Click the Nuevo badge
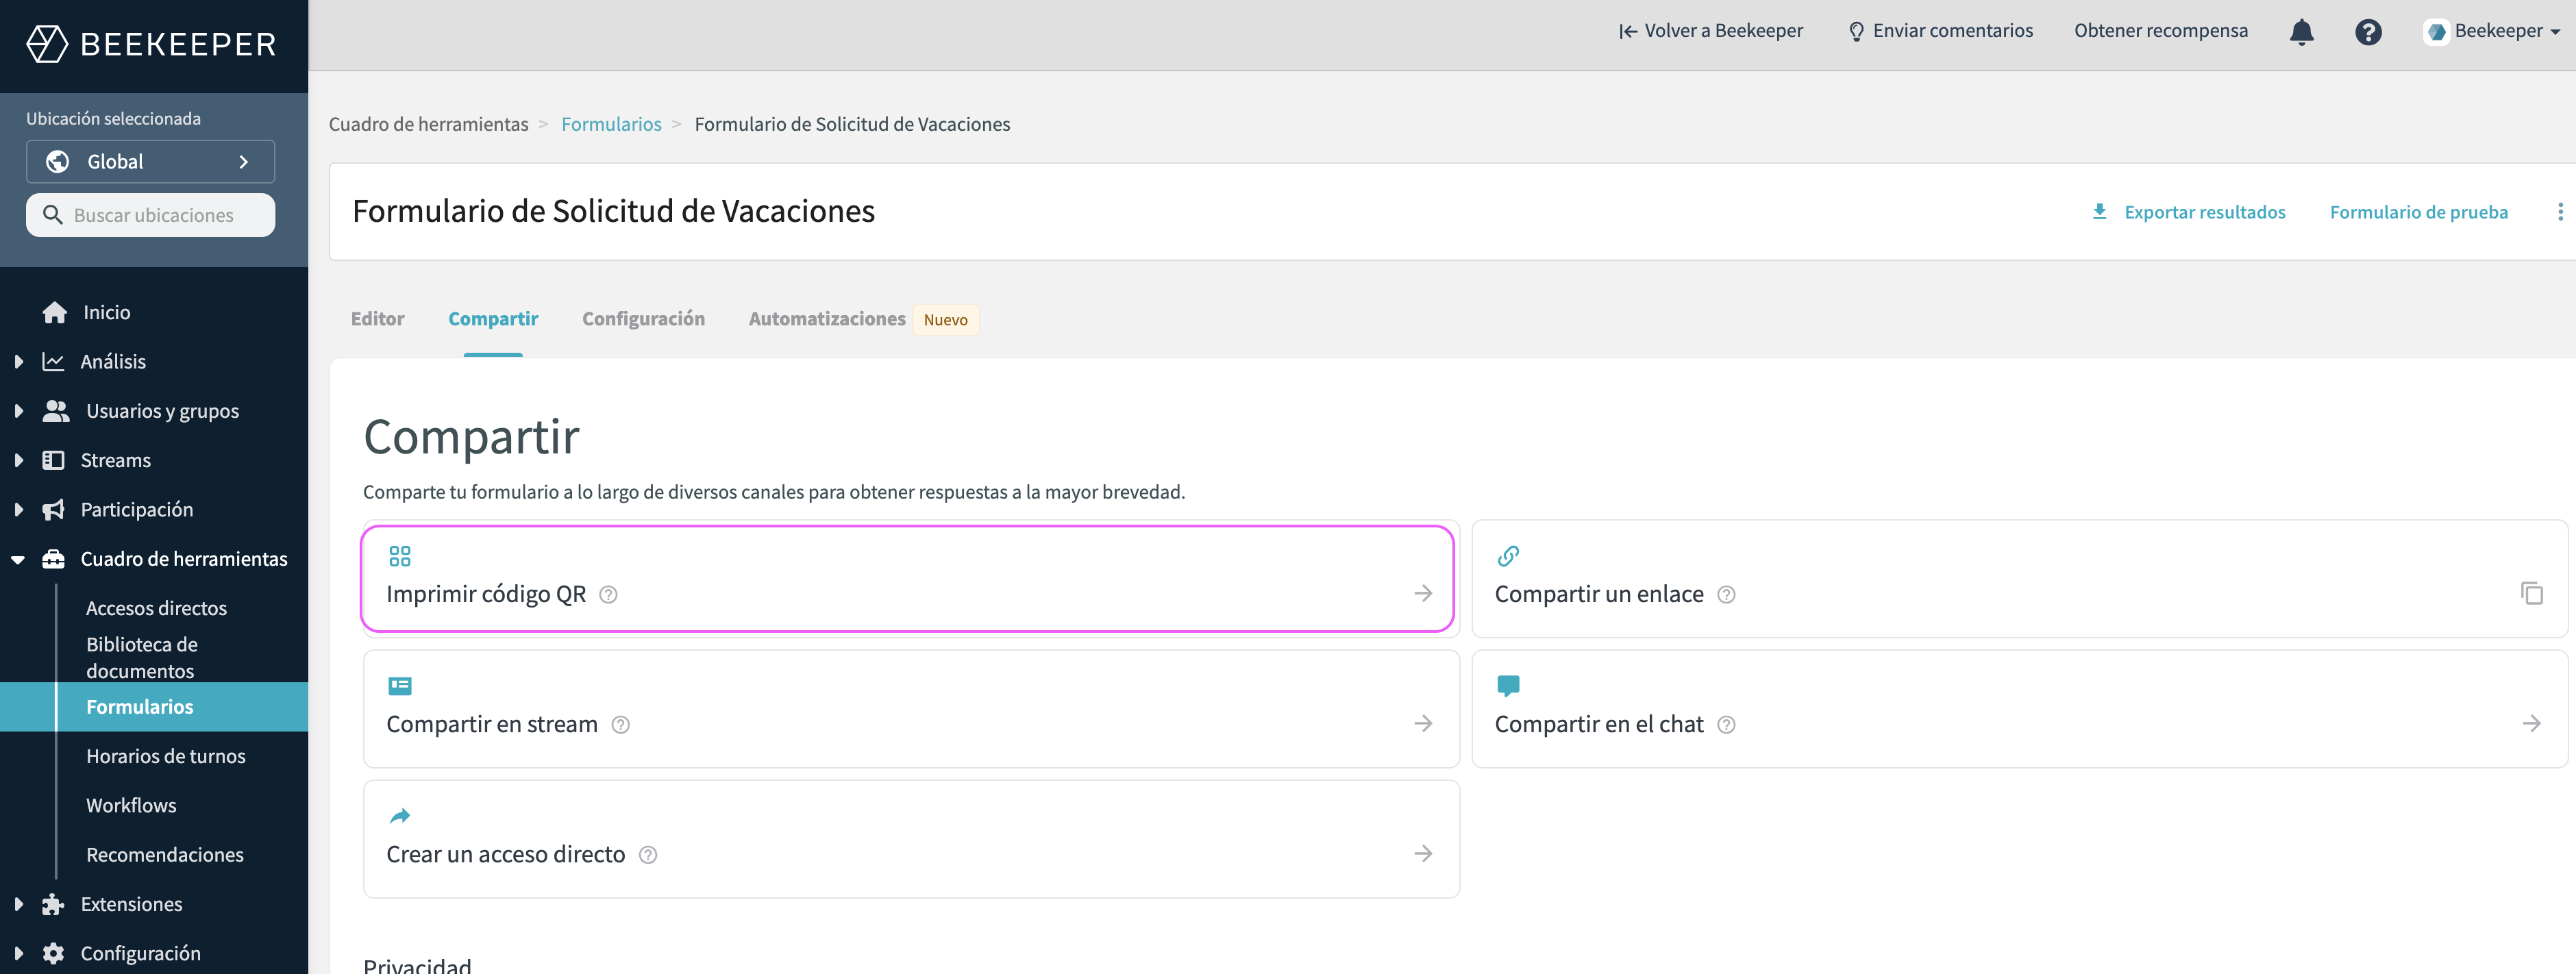The image size is (2576, 974). pyautogui.click(x=945, y=320)
